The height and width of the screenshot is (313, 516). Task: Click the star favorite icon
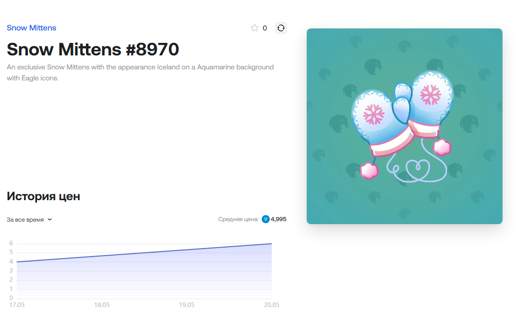(x=255, y=28)
